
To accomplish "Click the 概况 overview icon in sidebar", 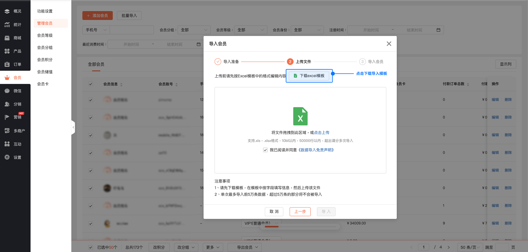I will click(7, 11).
